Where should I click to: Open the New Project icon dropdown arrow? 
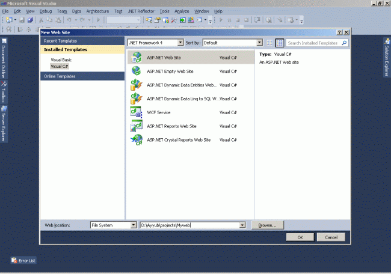point(15,20)
